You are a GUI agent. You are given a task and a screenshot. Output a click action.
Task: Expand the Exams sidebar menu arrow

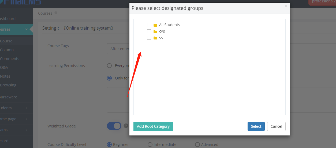coord(27,130)
